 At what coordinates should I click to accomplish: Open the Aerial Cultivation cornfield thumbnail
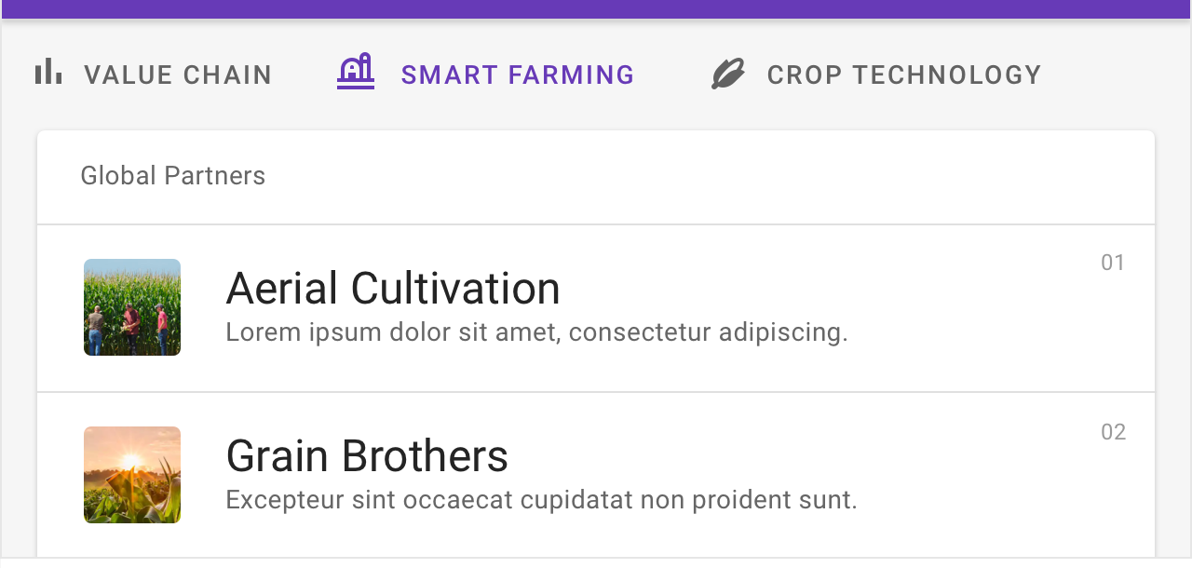click(132, 307)
